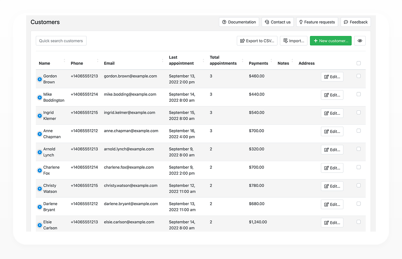Click the Customers page heading
Image resolution: width=402 pixels, height=259 pixels.
coord(45,22)
